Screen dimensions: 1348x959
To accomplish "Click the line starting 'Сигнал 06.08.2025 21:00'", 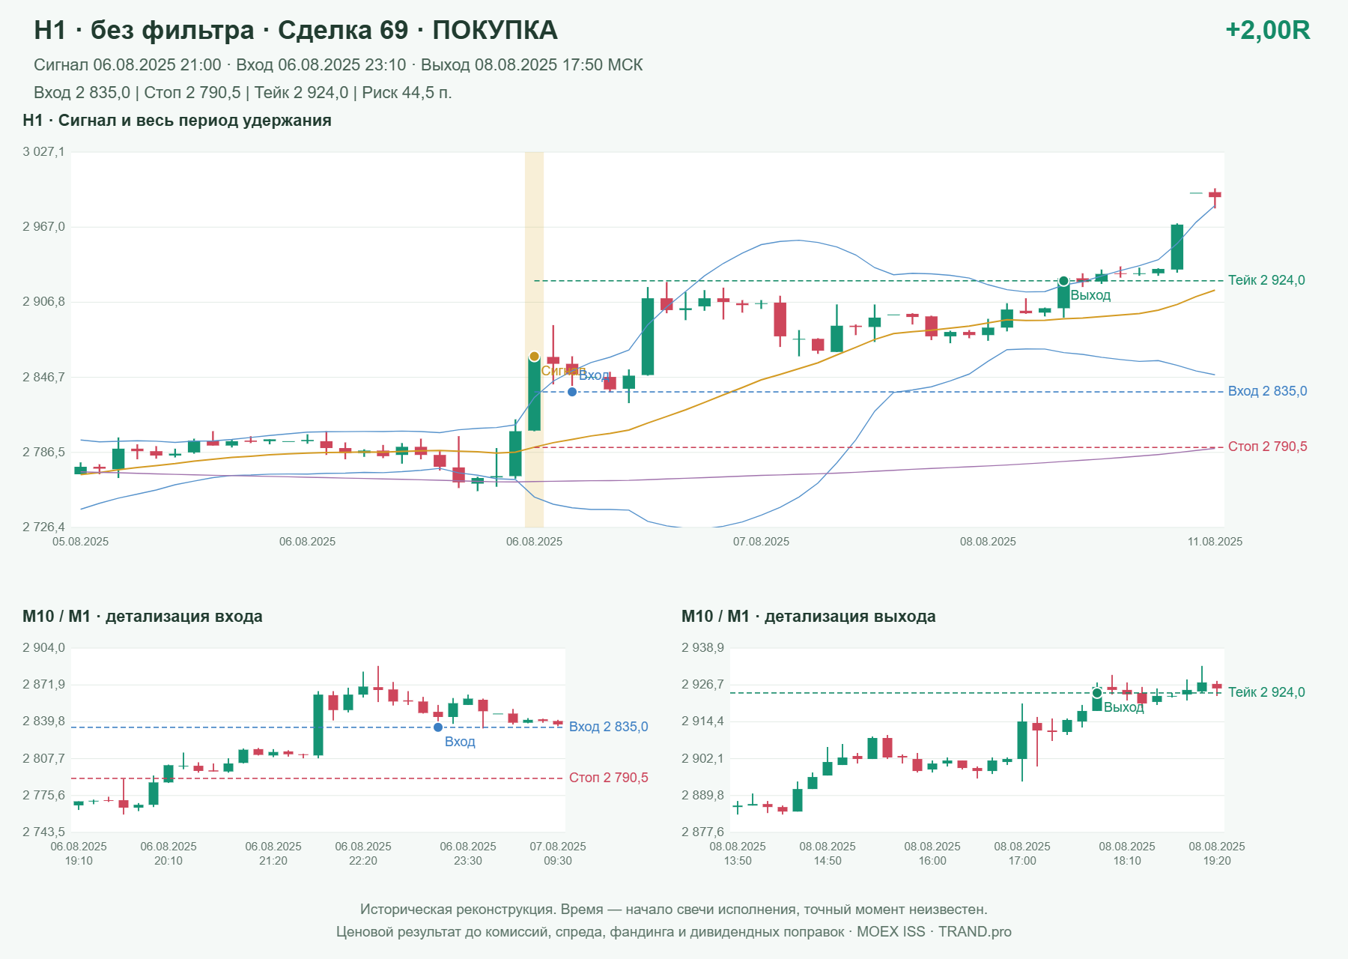I will (x=338, y=65).
